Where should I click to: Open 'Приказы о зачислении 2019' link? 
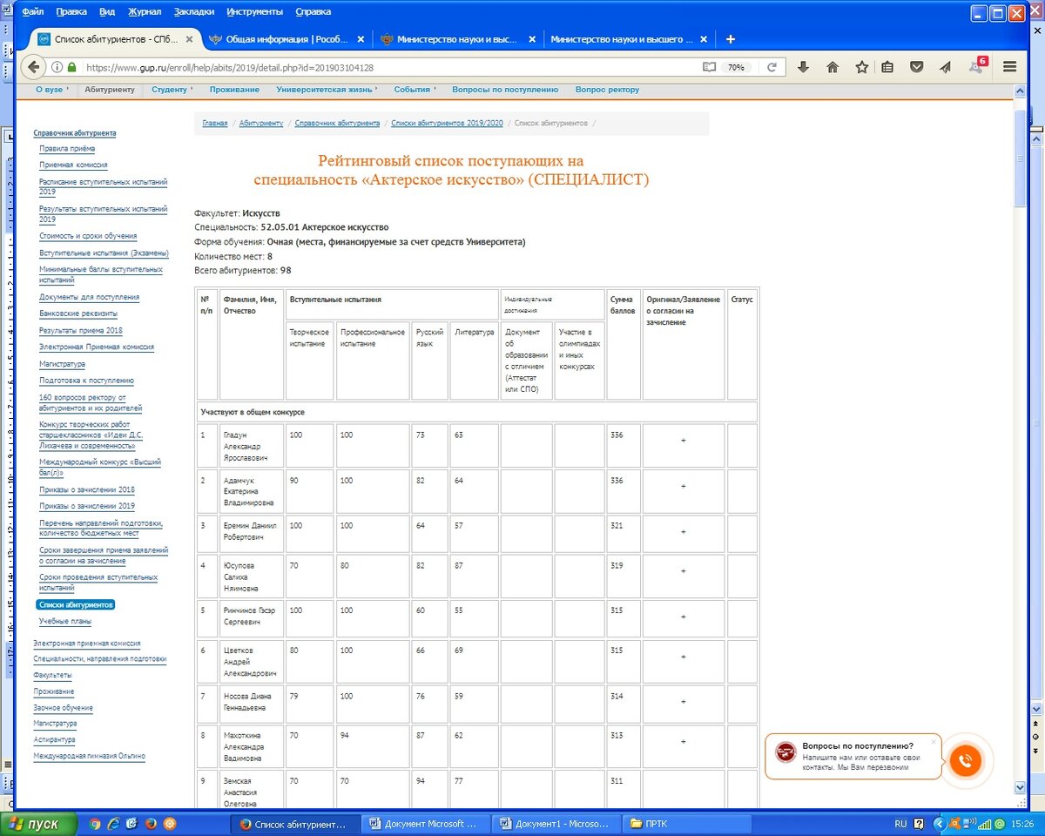[87, 506]
